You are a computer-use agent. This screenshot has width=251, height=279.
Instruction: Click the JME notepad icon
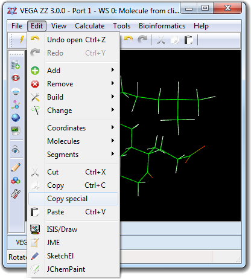tap(34, 242)
